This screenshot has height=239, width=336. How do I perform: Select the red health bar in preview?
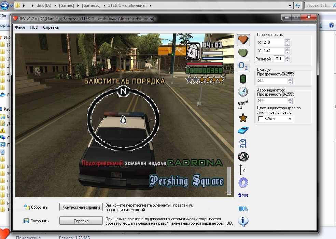205,64
